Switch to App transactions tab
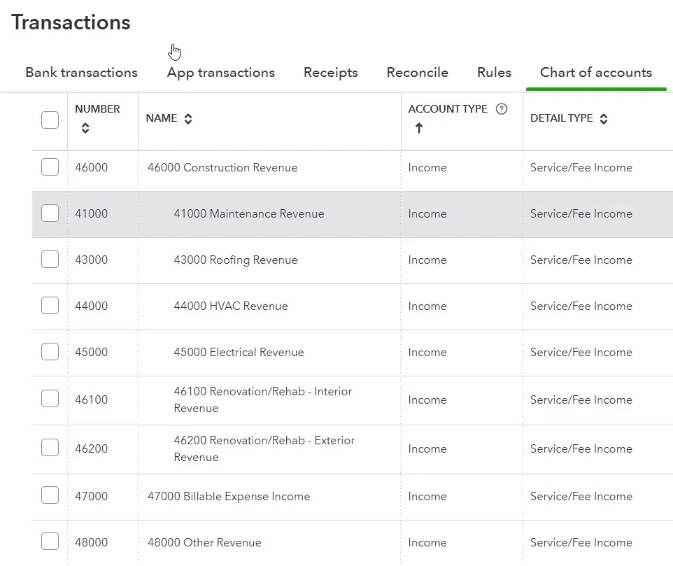 (x=220, y=73)
